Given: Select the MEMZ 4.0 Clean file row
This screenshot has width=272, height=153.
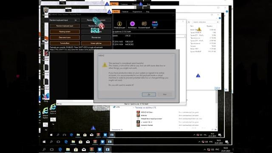Looking at the screenshot, I should (175, 112).
